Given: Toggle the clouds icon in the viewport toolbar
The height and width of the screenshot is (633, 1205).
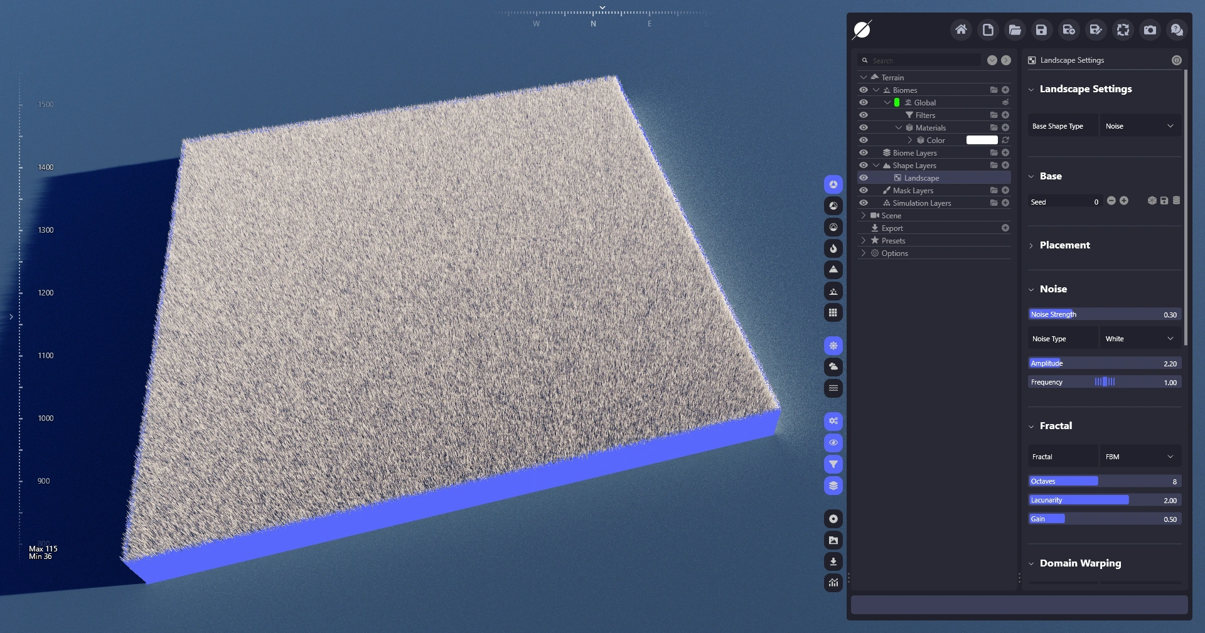Looking at the screenshot, I should point(833,367).
